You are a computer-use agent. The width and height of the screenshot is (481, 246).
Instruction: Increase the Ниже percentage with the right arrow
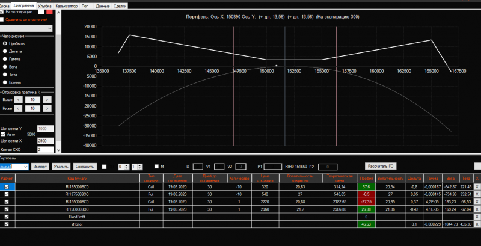pyautogui.click(x=47, y=109)
